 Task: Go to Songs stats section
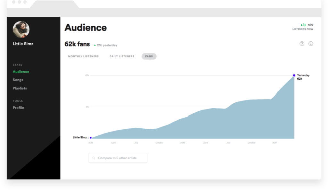(18, 80)
